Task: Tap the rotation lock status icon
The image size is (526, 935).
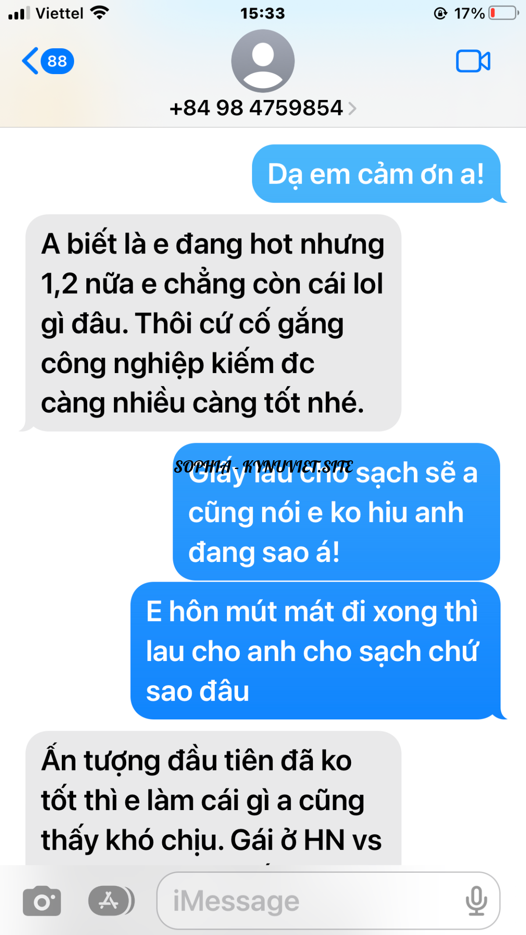Action: (x=440, y=14)
